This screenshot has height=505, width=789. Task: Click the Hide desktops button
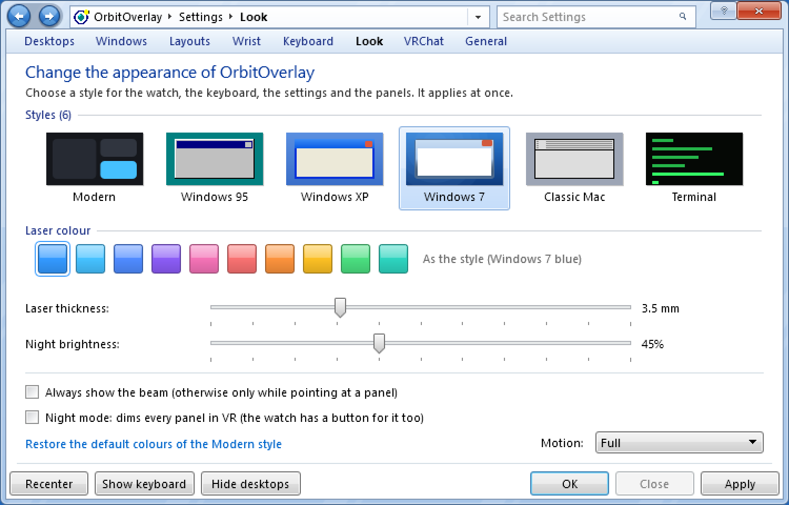(250, 483)
